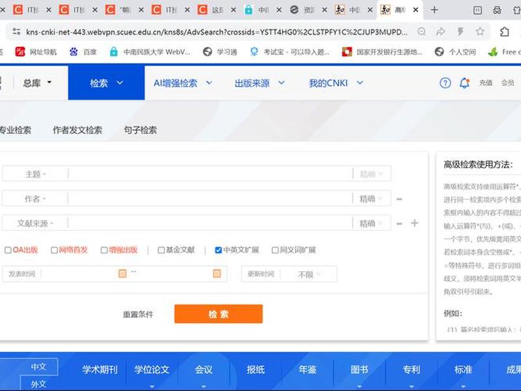Switch to 作者发文检索 tab
521x391 pixels.
pyautogui.click(x=77, y=130)
